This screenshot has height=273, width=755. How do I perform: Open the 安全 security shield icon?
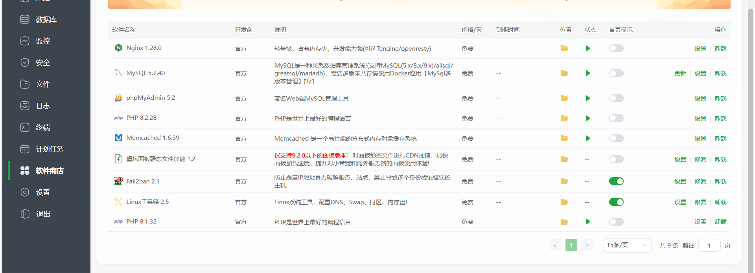coord(25,62)
